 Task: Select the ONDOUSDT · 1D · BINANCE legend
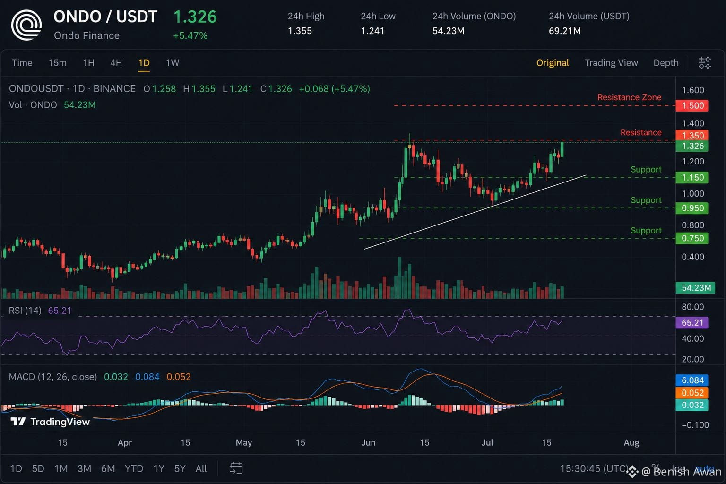pos(72,89)
